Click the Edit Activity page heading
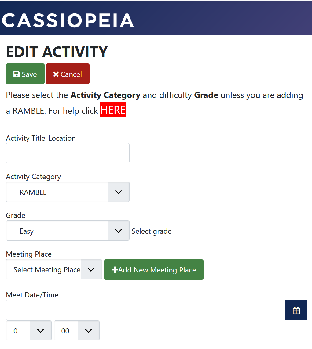Viewport: 312px width, 349px height. pos(57,52)
